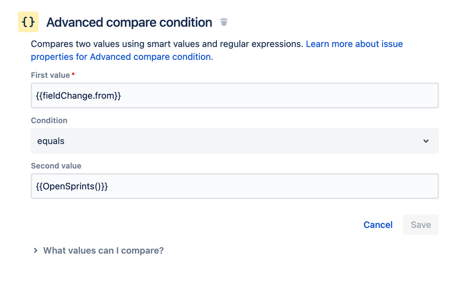Click the "What values can I compare?" text
This screenshot has height=299, width=471.
coord(103,250)
